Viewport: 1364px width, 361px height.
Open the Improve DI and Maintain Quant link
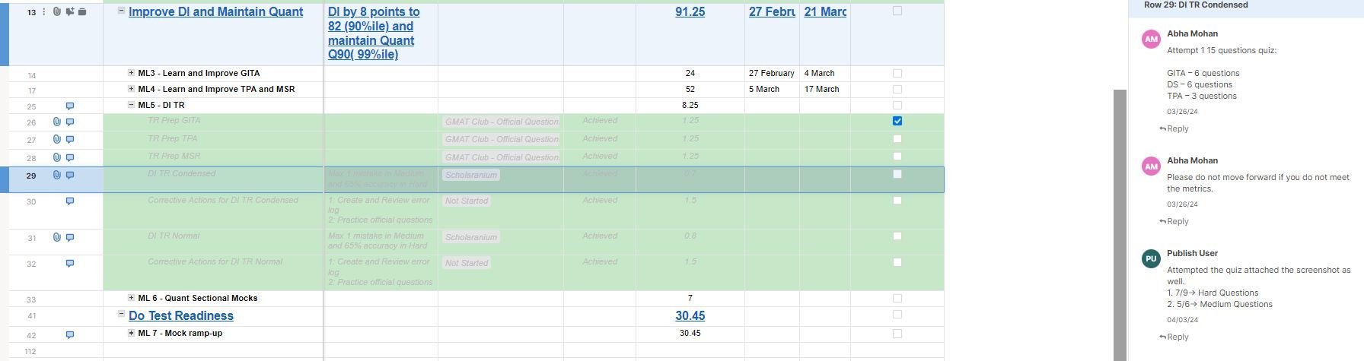215,12
